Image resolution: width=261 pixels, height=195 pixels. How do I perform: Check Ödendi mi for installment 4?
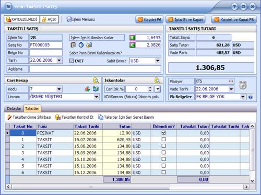[163, 159]
